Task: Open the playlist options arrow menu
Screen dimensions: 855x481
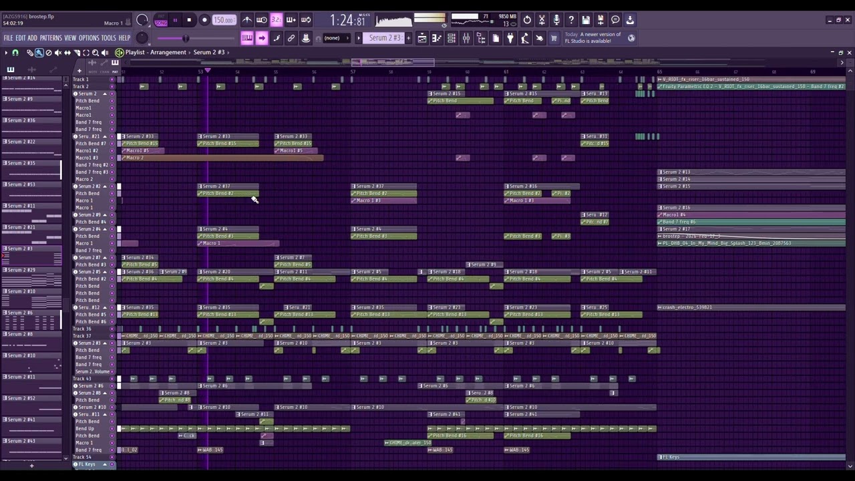Action: (6, 52)
